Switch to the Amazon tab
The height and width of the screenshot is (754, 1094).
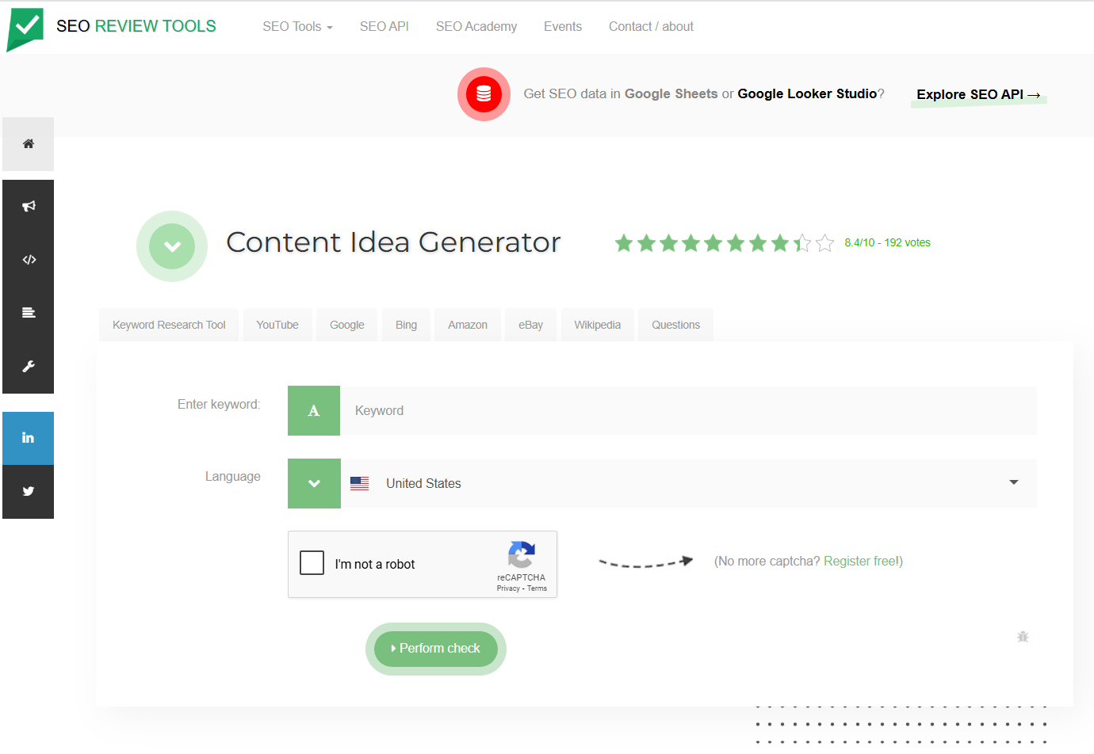(x=468, y=325)
